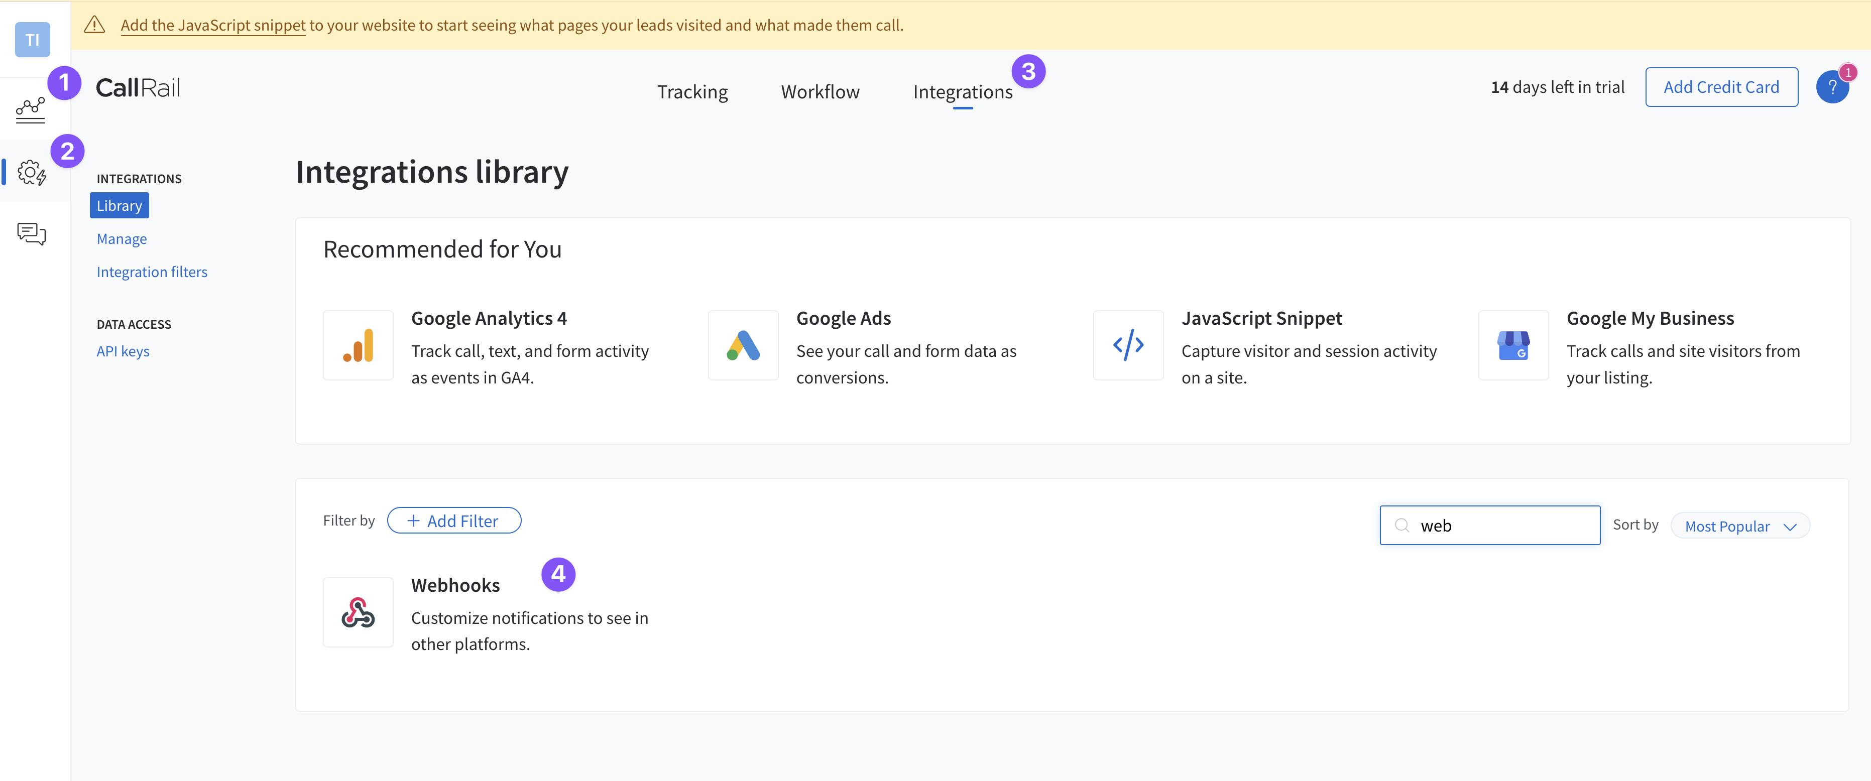The height and width of the screenshot is (781, 1871).
Task: Go to Manage integrations
Action: pyautogui.click(x=122, y=239)
